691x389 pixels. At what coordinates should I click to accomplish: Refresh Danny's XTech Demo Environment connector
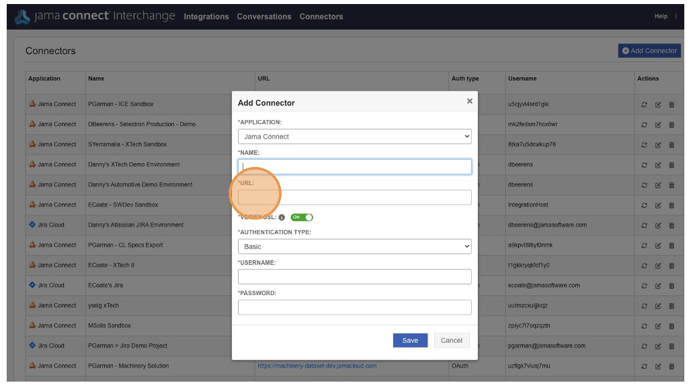(x=645, y=165)
